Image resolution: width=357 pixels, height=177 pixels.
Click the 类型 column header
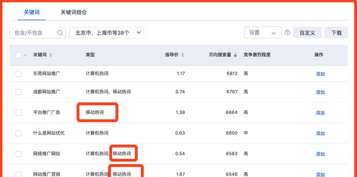(90, 55)
